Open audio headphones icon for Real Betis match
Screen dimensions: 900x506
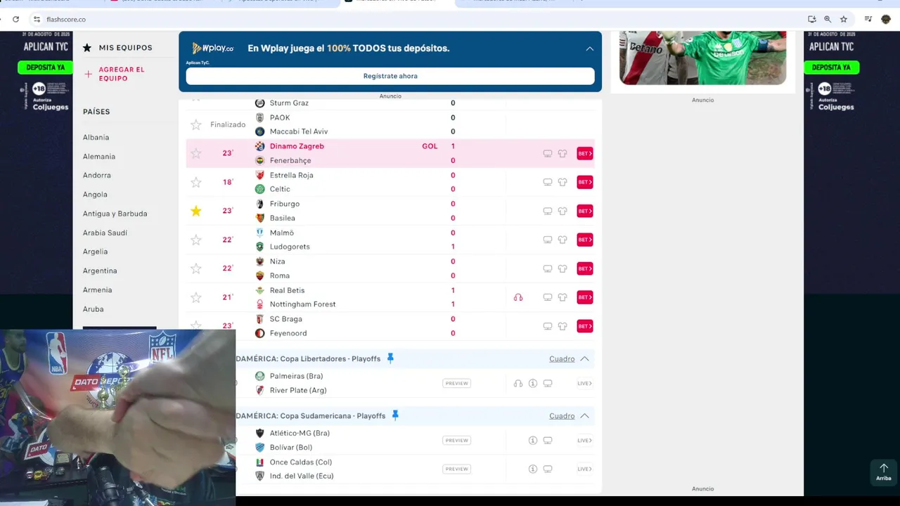[x=518, y=297]
